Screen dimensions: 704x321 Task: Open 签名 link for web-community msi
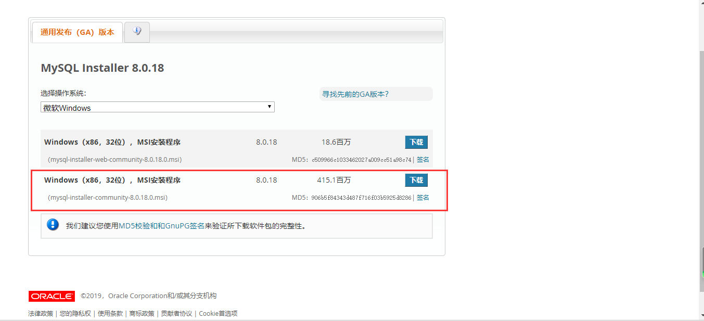coord(423,160)
